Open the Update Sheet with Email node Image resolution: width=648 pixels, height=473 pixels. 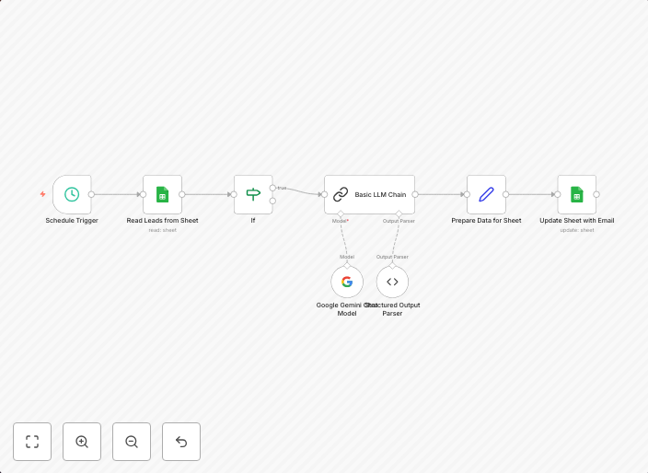click(577, 194)
